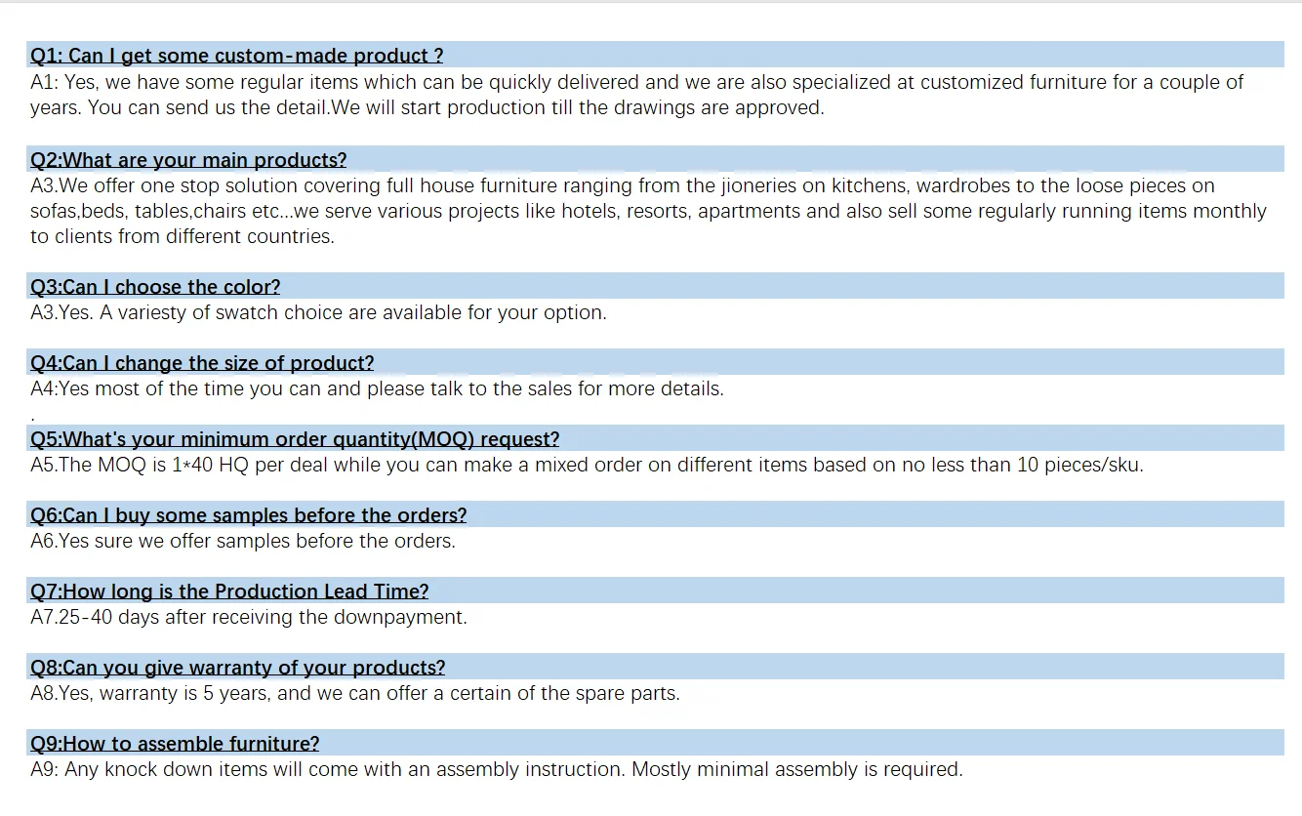Image resolution: width=1302 pixels, height=816 pixels.
Task: Click the line starting 'years. You can send us'
Action: coord(427,107)
